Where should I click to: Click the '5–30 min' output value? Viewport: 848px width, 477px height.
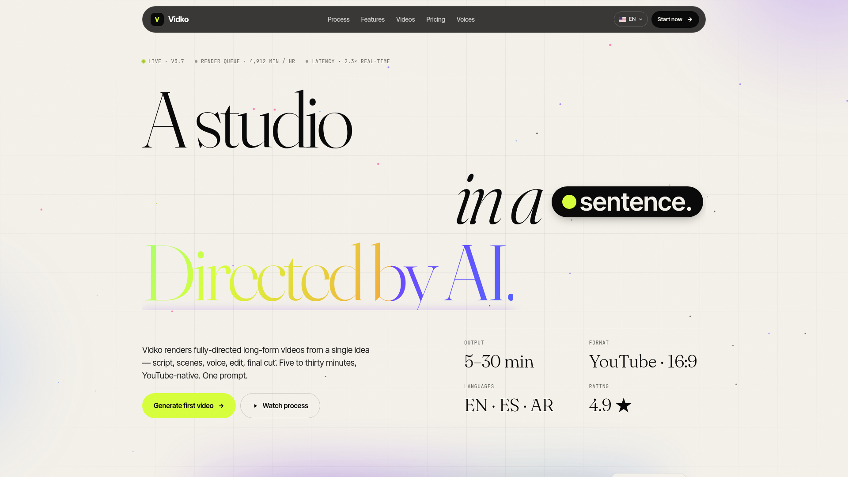499,362
